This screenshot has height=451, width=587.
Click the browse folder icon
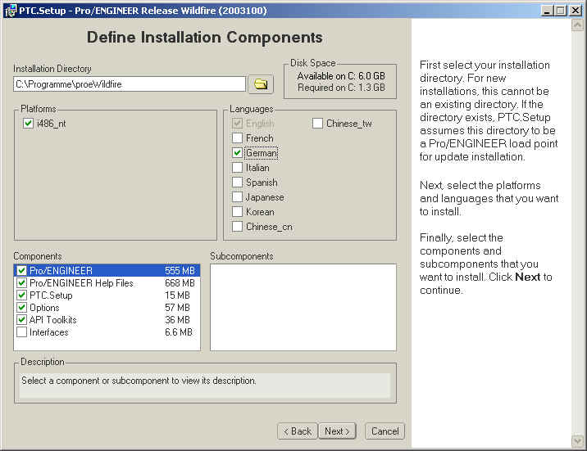point(261,84)
